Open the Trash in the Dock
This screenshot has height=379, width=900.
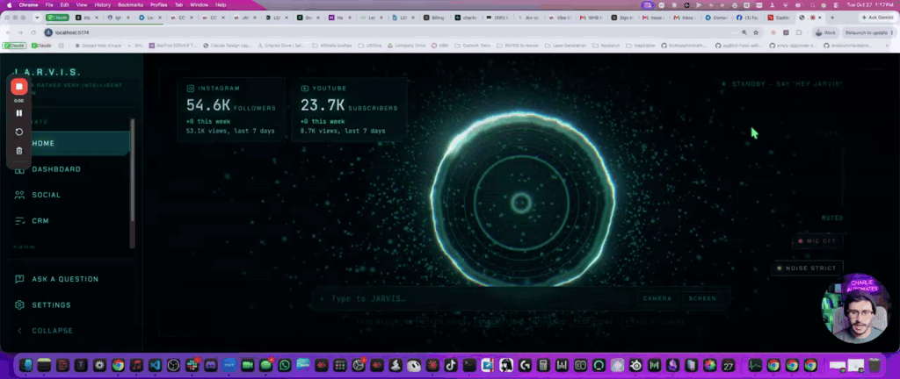tap(874, 365)
